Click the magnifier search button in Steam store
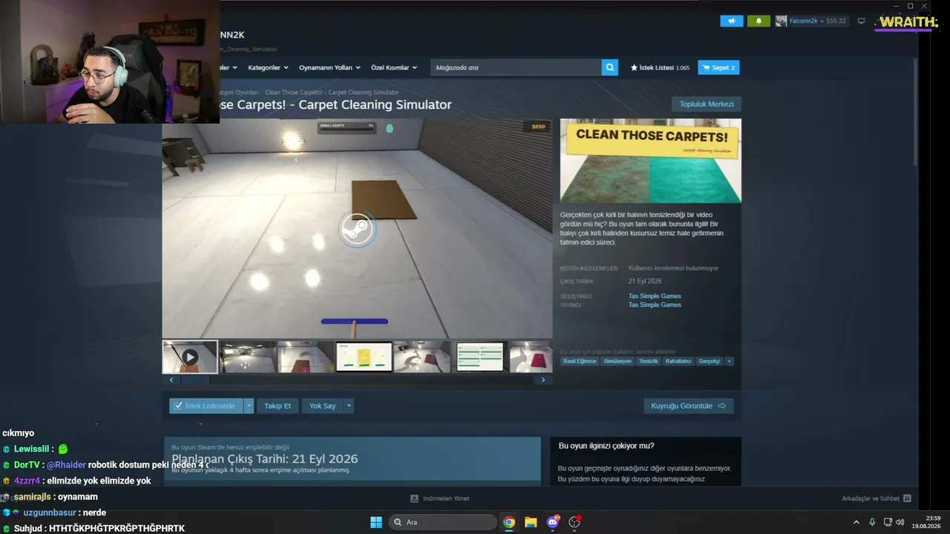950x534 pixels. [x=609, y=67]
